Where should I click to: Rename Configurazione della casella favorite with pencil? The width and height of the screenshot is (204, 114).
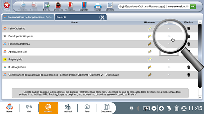150,75
